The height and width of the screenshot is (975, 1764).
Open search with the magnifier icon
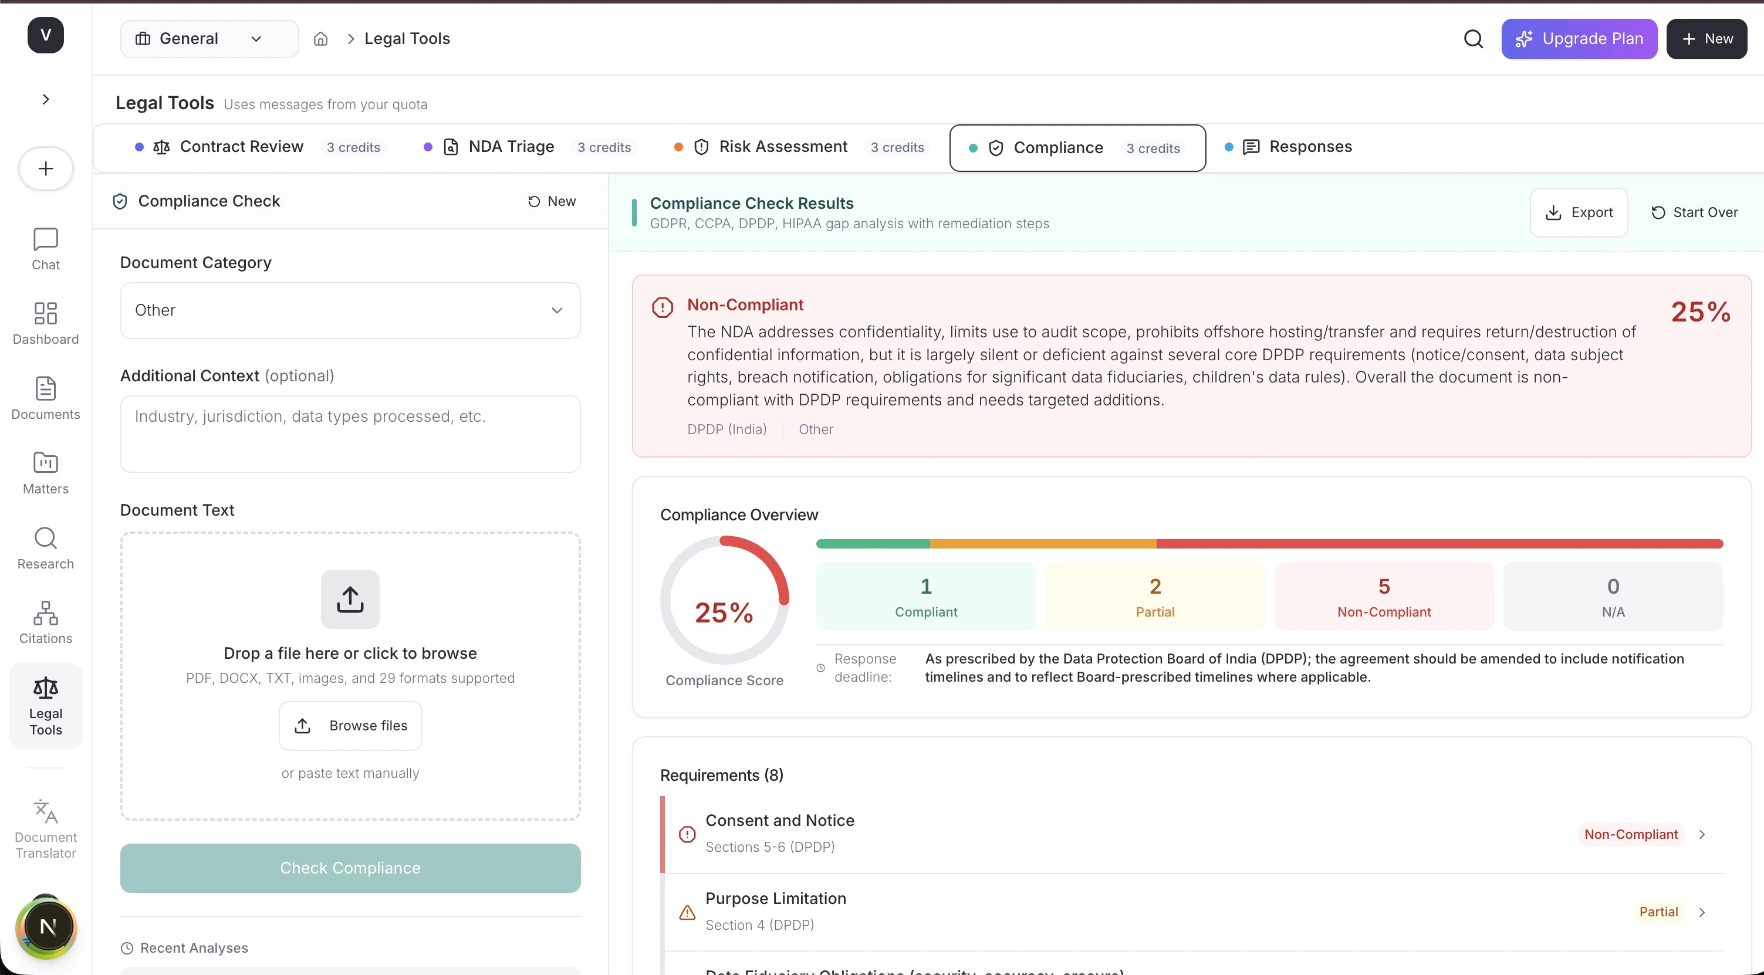coord(1474,39)
